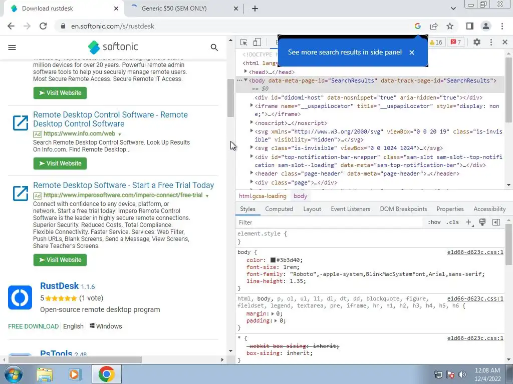
Task: Expand the noscript node
Action: coord(251,122)
